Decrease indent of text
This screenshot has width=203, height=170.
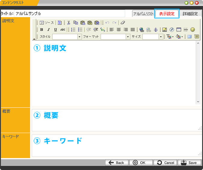tap(89, 30)
